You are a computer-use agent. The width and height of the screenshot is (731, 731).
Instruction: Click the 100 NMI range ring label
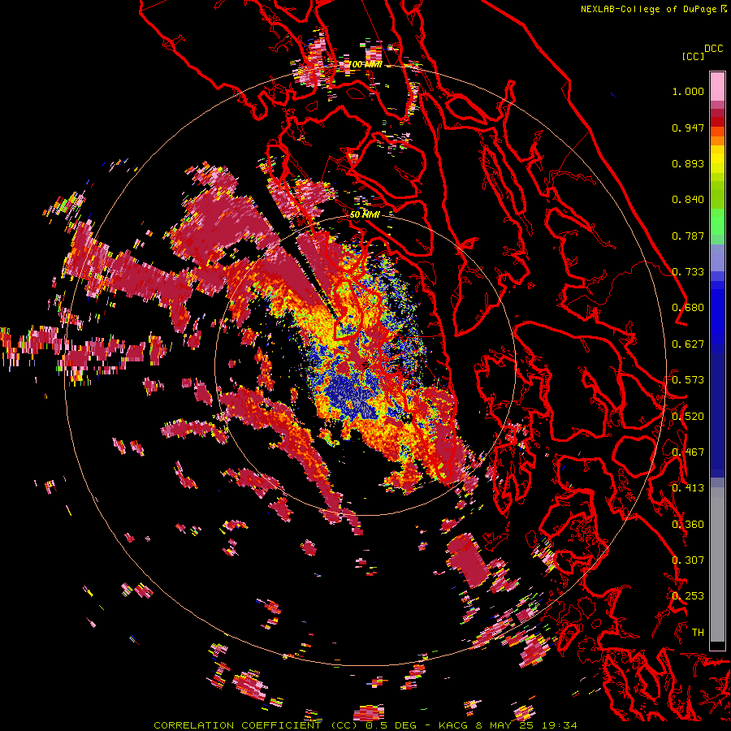pyautogui.click(x=365, y=64)
